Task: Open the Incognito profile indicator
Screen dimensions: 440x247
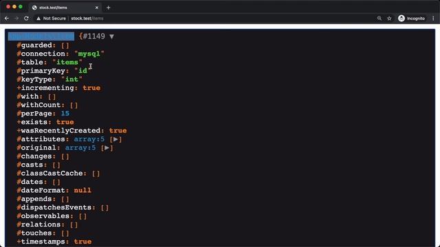Action: [411, 19]
